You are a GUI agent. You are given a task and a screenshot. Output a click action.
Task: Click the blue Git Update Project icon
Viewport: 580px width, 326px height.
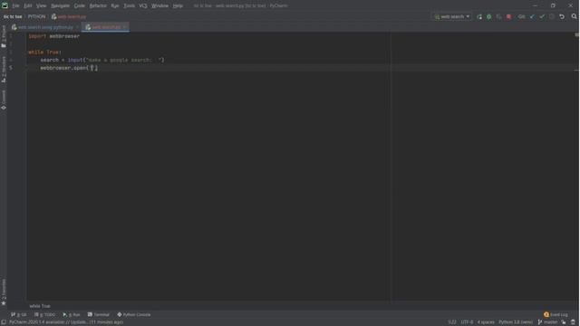click(532, 16)
